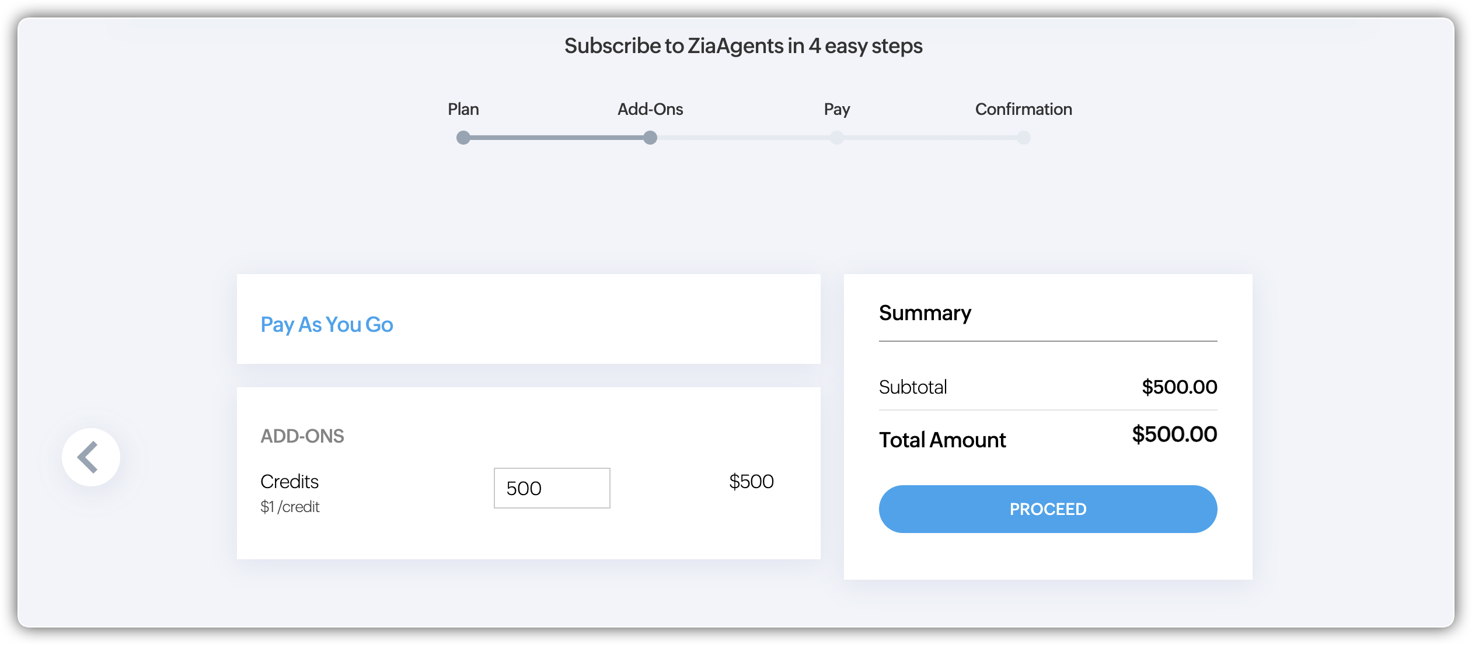Click the $500 credits line price
Screen dimensions: 1472x645
[x=751, y=482]
